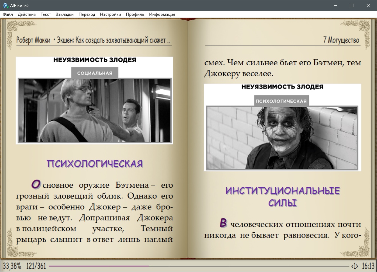377x272 pixels.
Task: Maximize the AlReader2 window
Action: 351,5
